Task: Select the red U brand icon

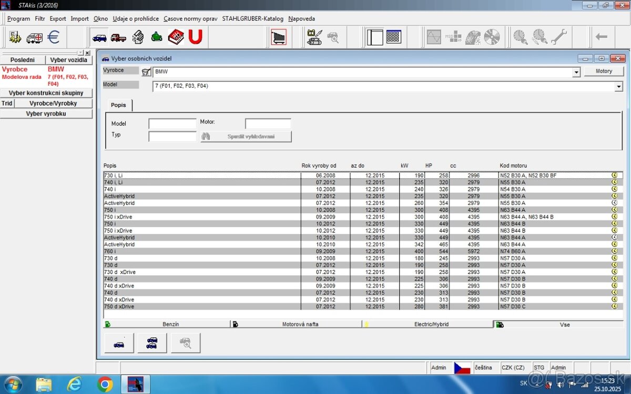Action: pos(195,37)
